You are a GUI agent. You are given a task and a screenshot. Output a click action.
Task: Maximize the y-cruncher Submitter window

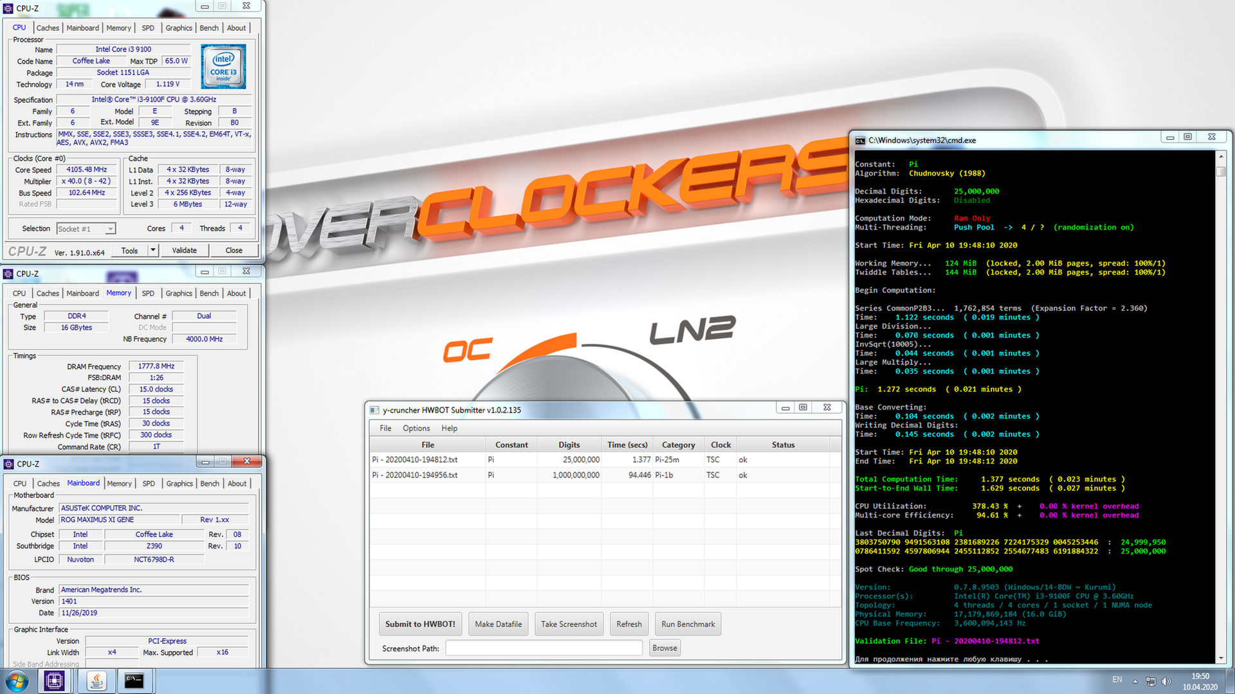[x=803, y=407]
